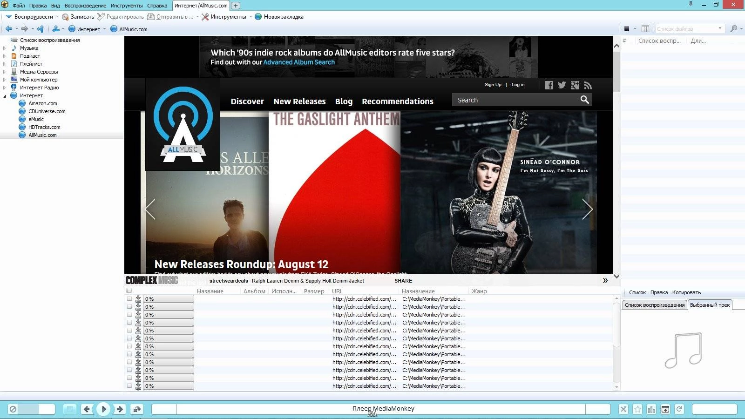
Task: Open the equalizer bars icon in player
Action: click(x=651, y=409)
